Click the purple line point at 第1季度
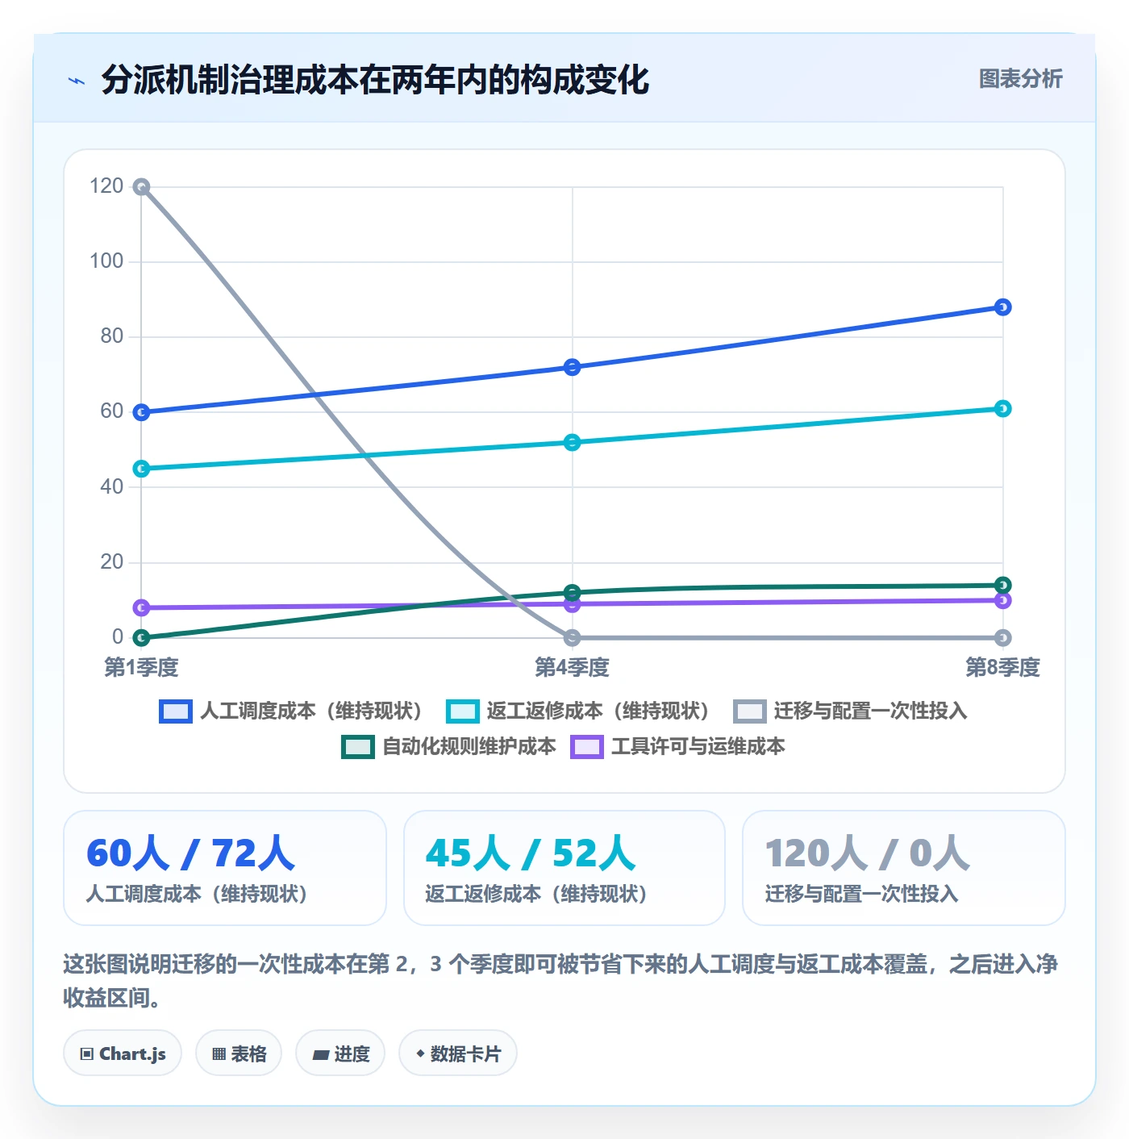Viewport: 1129px width, 1139px height. point(141,608)
